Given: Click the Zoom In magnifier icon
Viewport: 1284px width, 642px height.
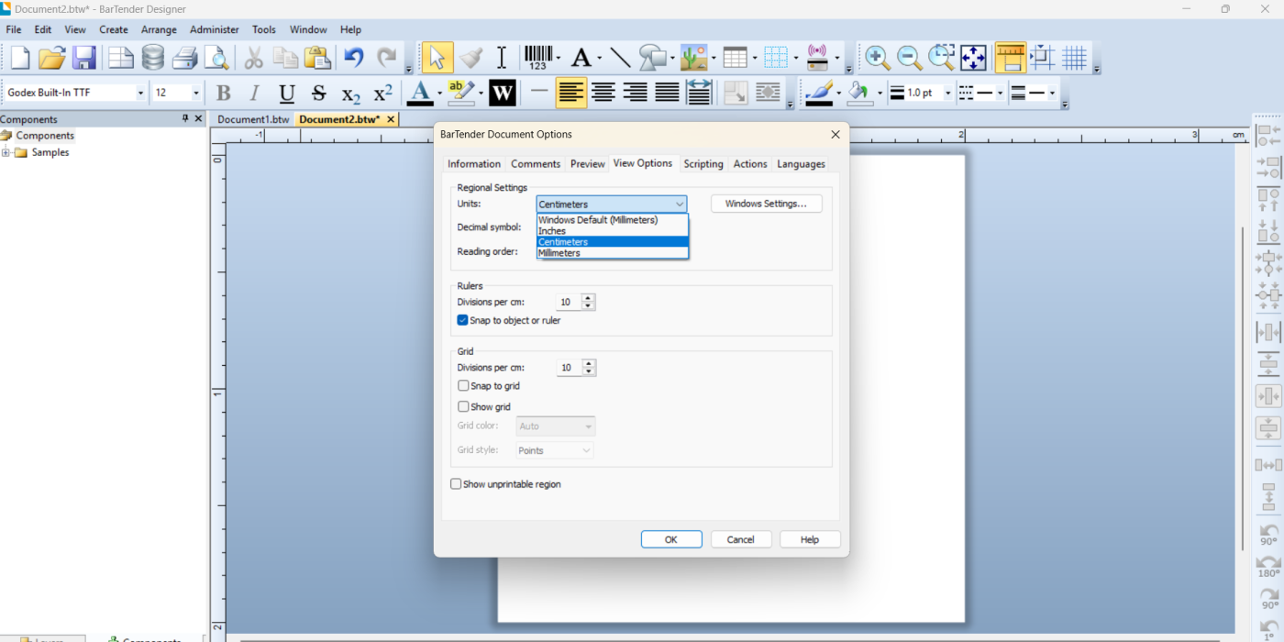Looking at the screenshot, I should (877, 58).
